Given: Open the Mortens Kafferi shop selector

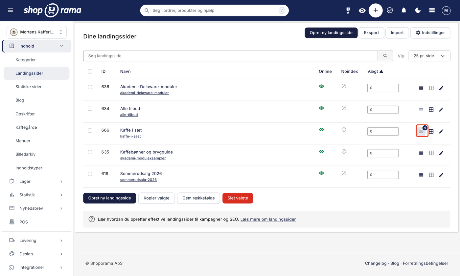Looking at the screenshot, I should click(36, 32).
